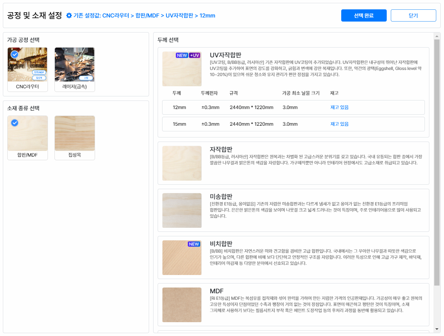This screenshot has width=444, height=336.
Task: Click the NEW badge on UV자작합판
Action: (x=182, y=55)
